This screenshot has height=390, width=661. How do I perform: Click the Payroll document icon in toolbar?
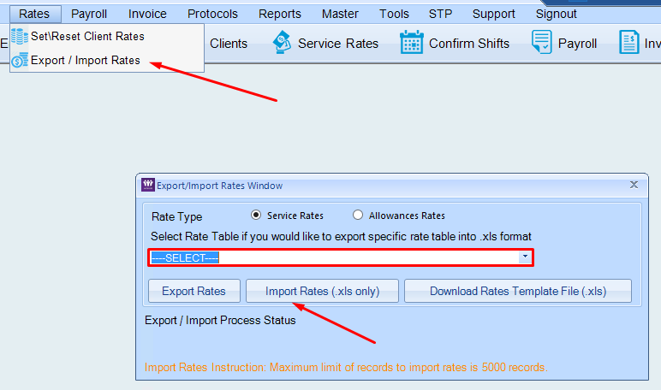tap(542, 42)
